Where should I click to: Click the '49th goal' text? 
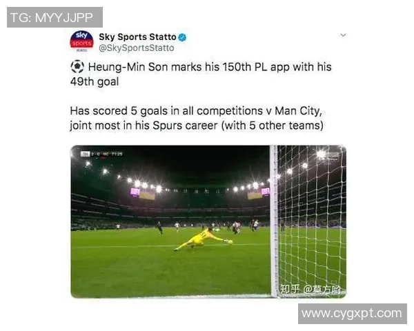coord(95,81)
